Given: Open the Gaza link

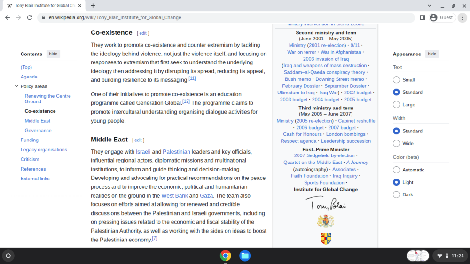Looking at the screenshot, I should [x=206, y=196].
